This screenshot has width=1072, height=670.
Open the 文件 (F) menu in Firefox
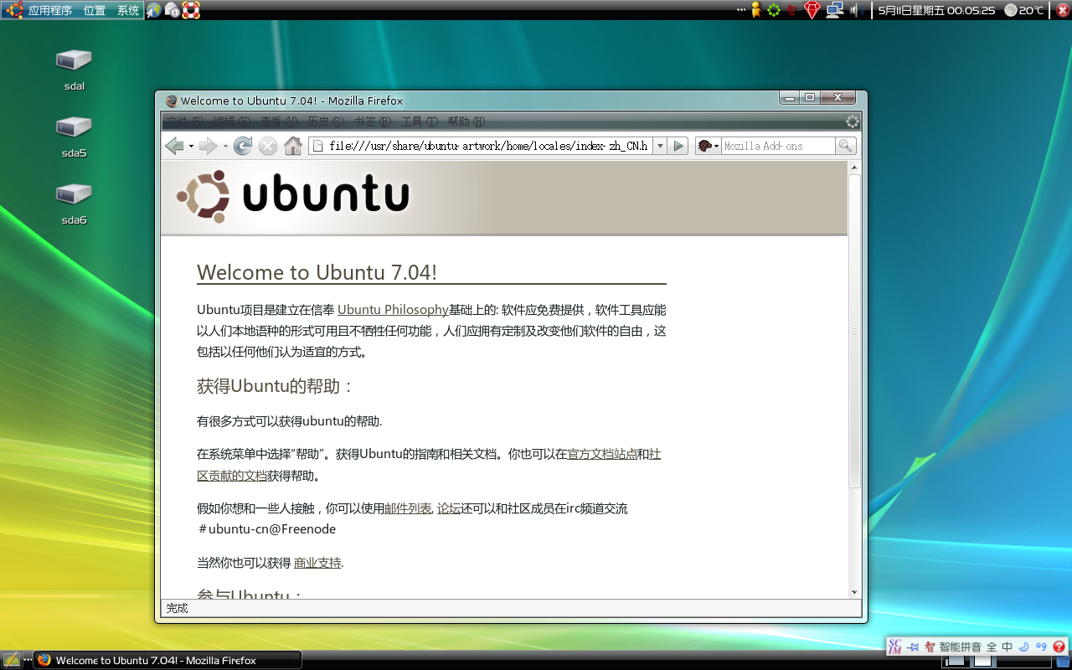185,121
